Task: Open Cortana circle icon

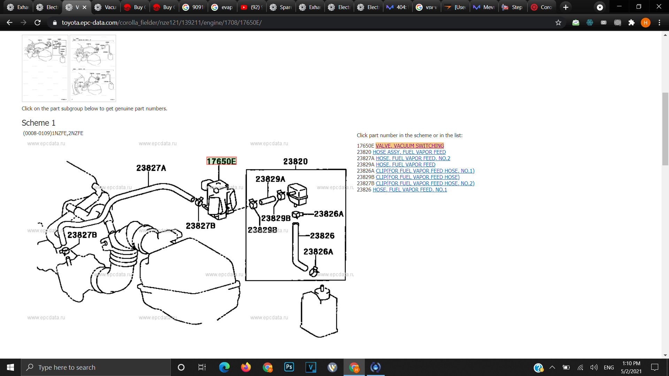Action: [x=181, y=367]
